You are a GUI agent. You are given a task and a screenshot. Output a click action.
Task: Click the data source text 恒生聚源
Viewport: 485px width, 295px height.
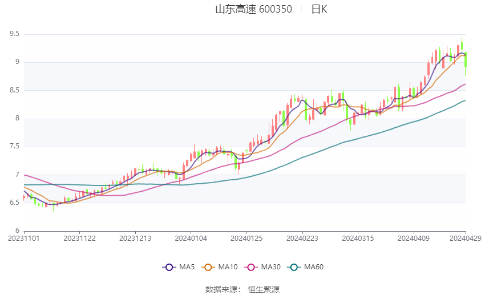pos(264,289)
